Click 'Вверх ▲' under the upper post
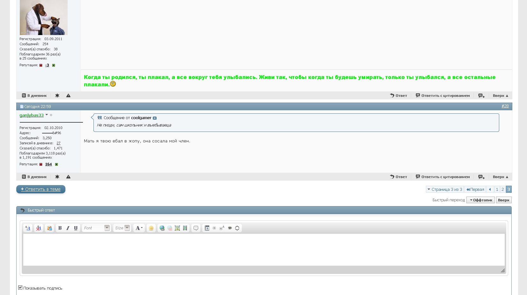Screen dimensions: 527x295 (501, 96)
